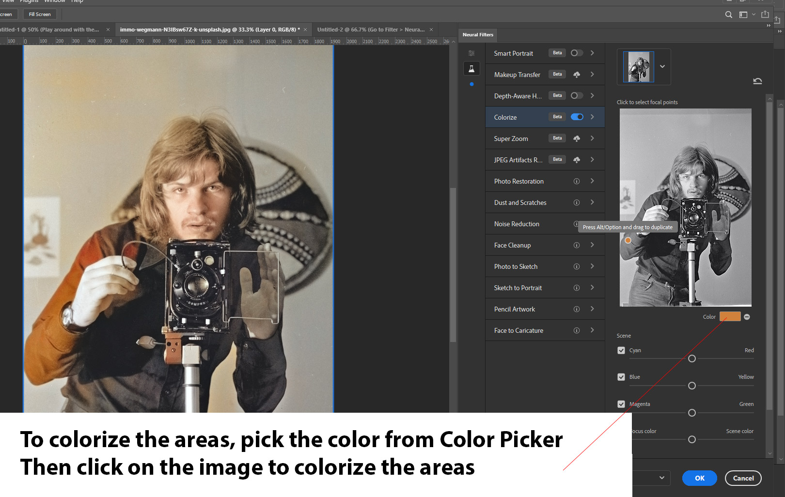Image resolution: width=785 pixels, height=497 pixels.
Task: Open the beta filters flask icon
Action: tap(471, 69)
